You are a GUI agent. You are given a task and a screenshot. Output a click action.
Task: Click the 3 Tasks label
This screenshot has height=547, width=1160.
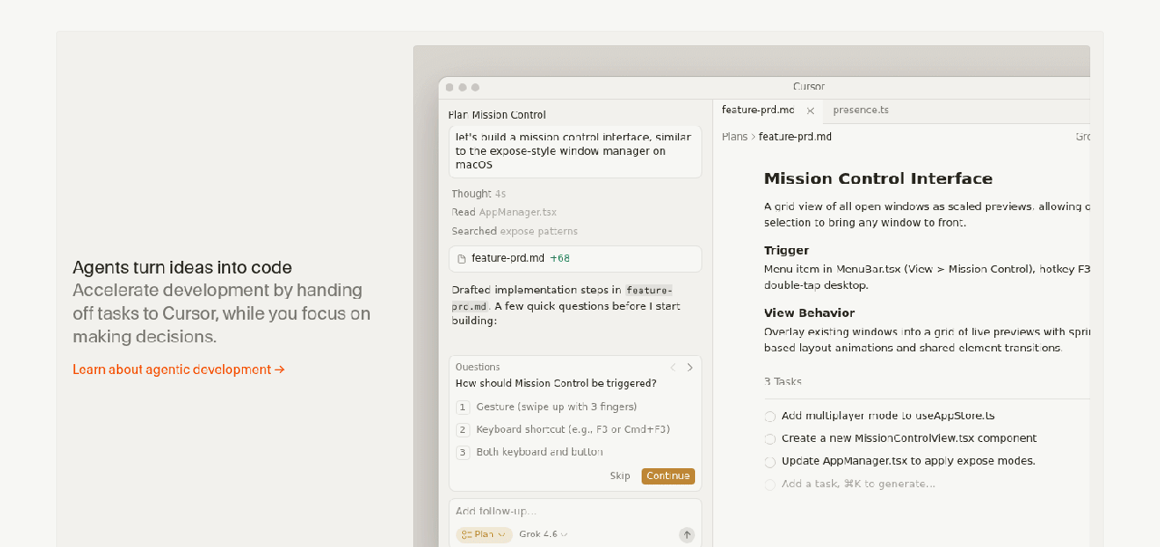(783, 382)
